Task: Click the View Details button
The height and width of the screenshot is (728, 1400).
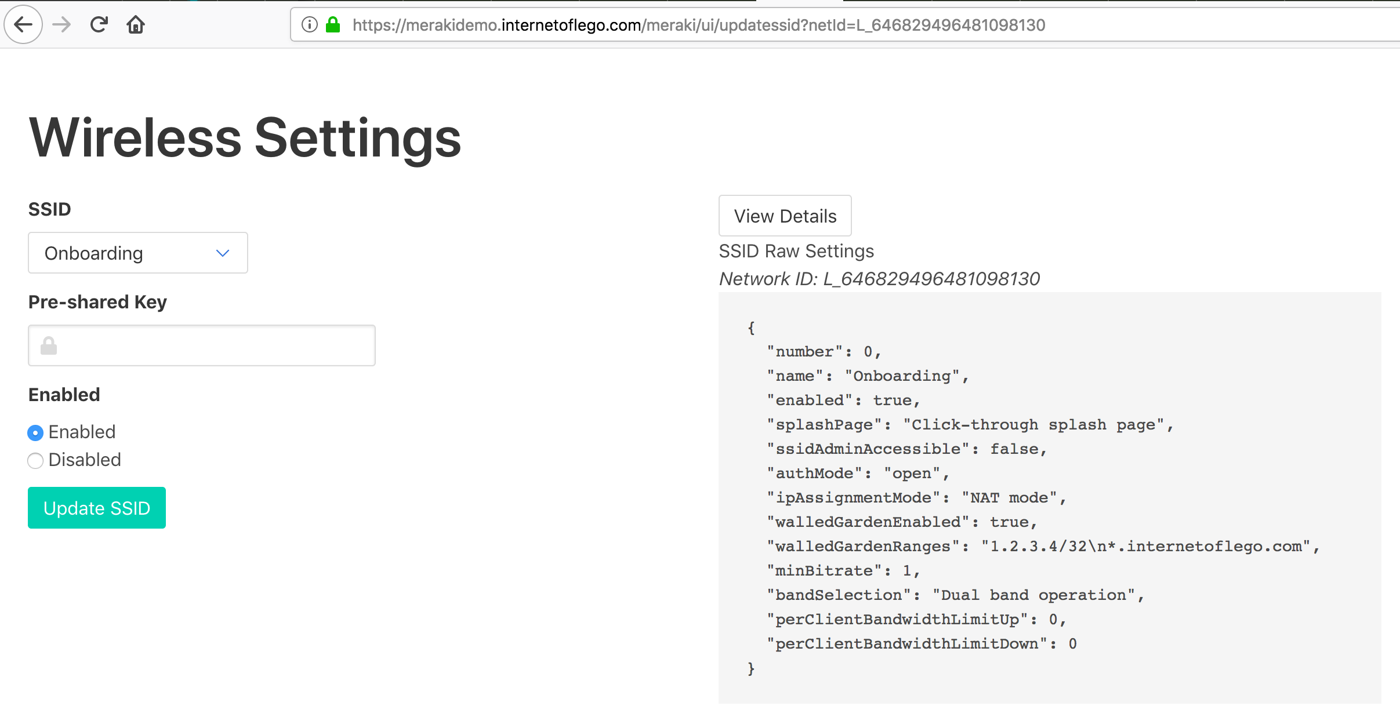Action: click(785, 216)
